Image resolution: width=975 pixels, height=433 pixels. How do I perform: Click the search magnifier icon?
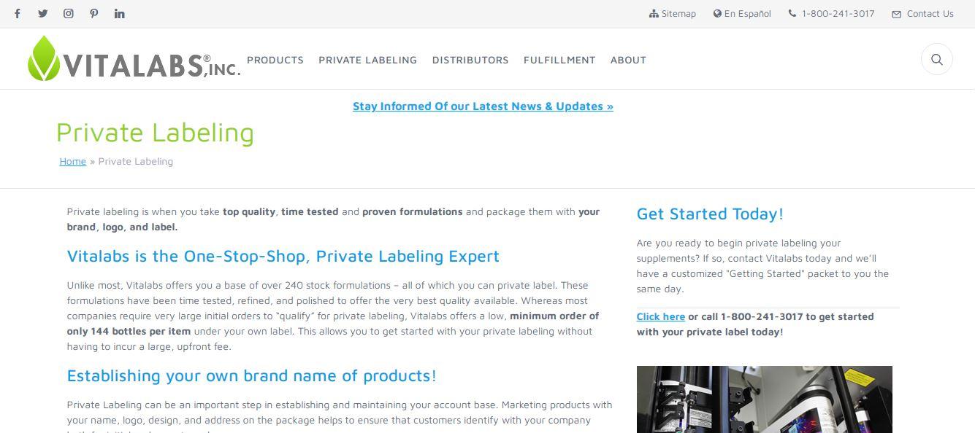(x=937, y=60)
